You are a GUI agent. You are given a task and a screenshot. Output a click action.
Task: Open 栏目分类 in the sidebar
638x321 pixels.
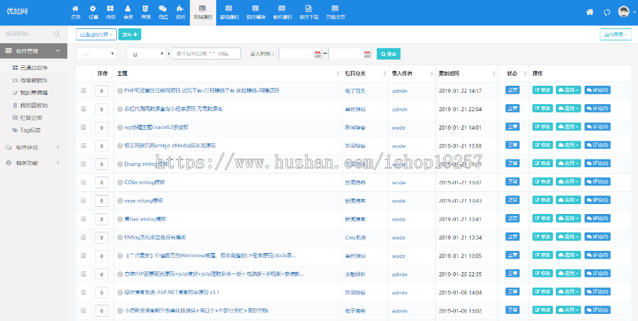[x=31, y=118]
